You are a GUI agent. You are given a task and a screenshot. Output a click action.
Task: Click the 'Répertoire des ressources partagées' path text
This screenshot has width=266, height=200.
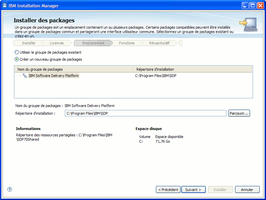click(x=64, y=137)
